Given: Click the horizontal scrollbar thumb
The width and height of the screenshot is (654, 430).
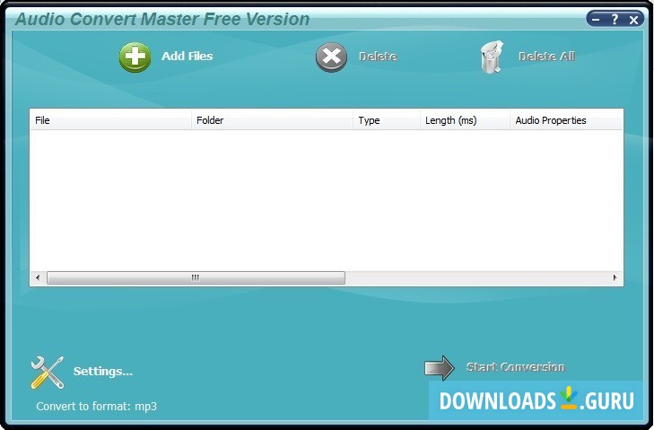Looking at the screenshot, I should (196, 277).
